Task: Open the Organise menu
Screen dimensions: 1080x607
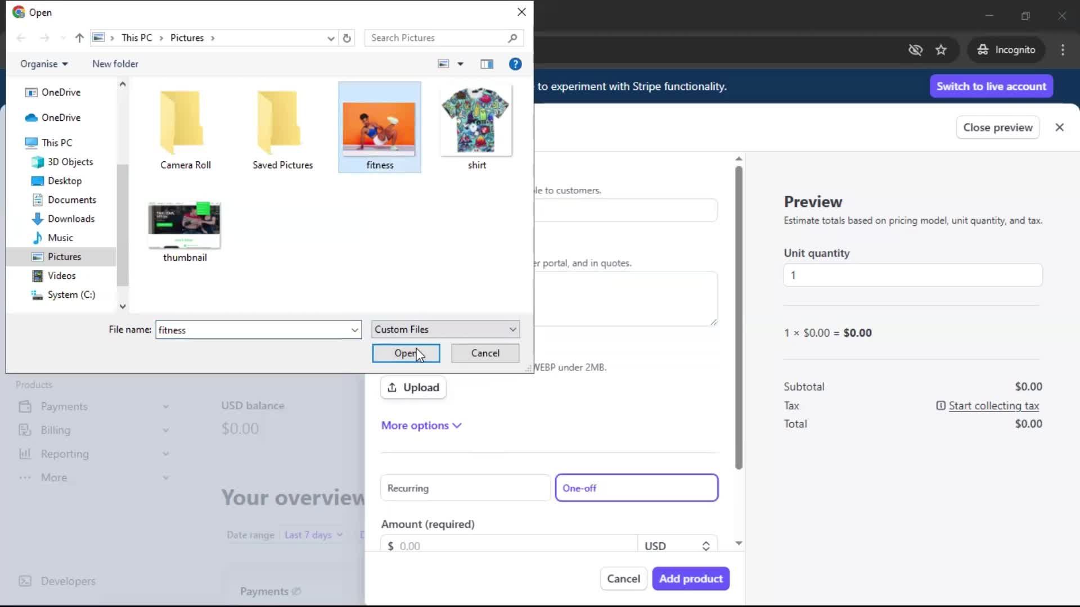Action: tap(44, 64)
